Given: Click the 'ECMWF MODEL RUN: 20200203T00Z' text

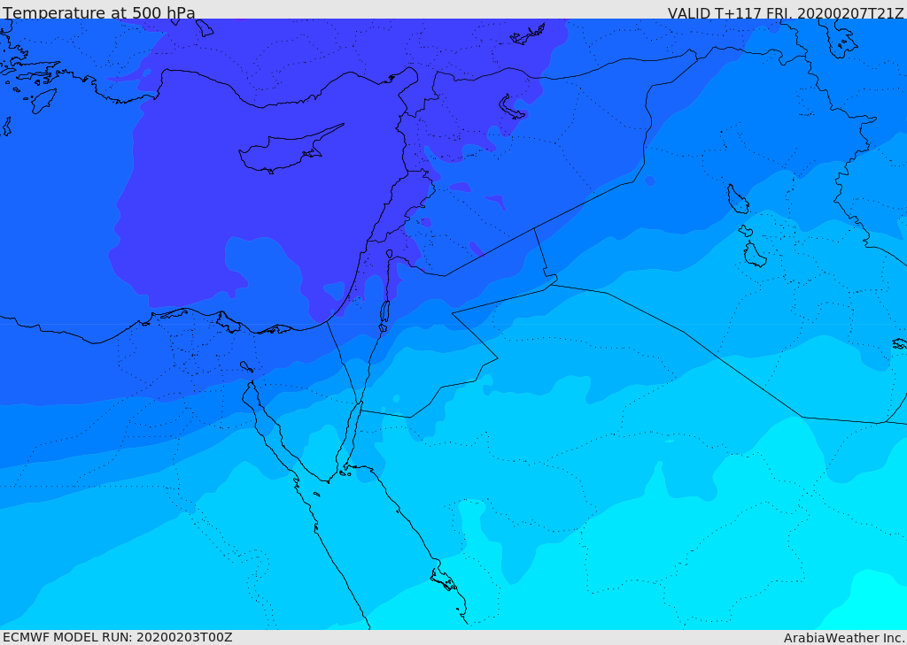Looking at the screenshot, I should [x=118, y=638].
